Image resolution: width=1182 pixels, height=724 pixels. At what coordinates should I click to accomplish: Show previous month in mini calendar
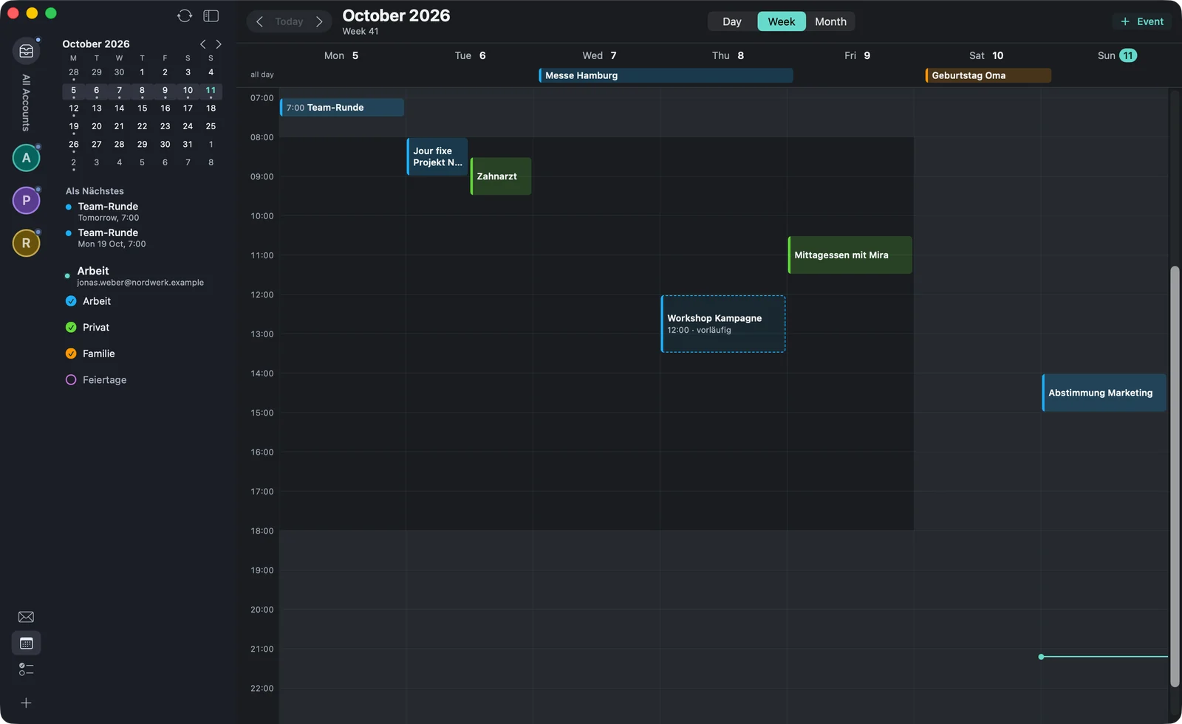pyautogui.click(x=203, y=44)
